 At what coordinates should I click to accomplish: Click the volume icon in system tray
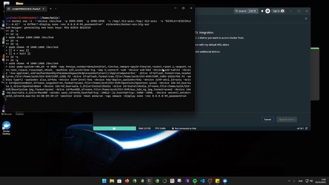pos(311,181)
